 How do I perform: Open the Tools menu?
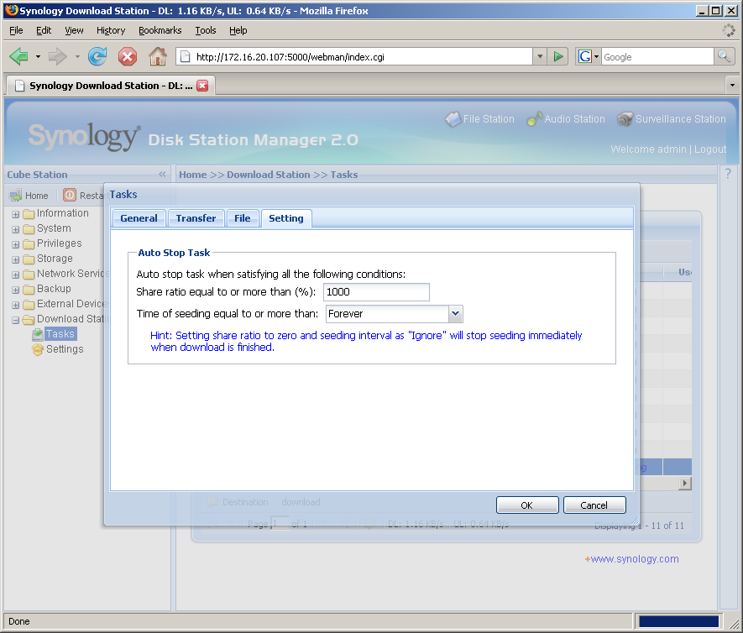tap(206, 30)
